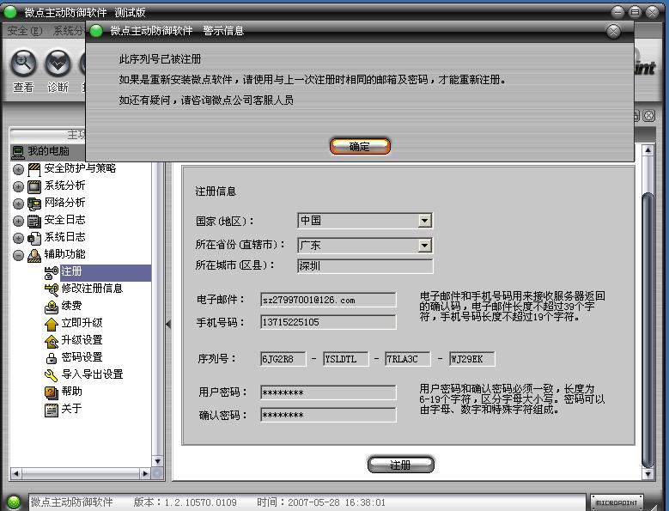The image size is (669, 511).
Task: Click the splitter collapse arrow beside the tree
Action: coord(168,325)
